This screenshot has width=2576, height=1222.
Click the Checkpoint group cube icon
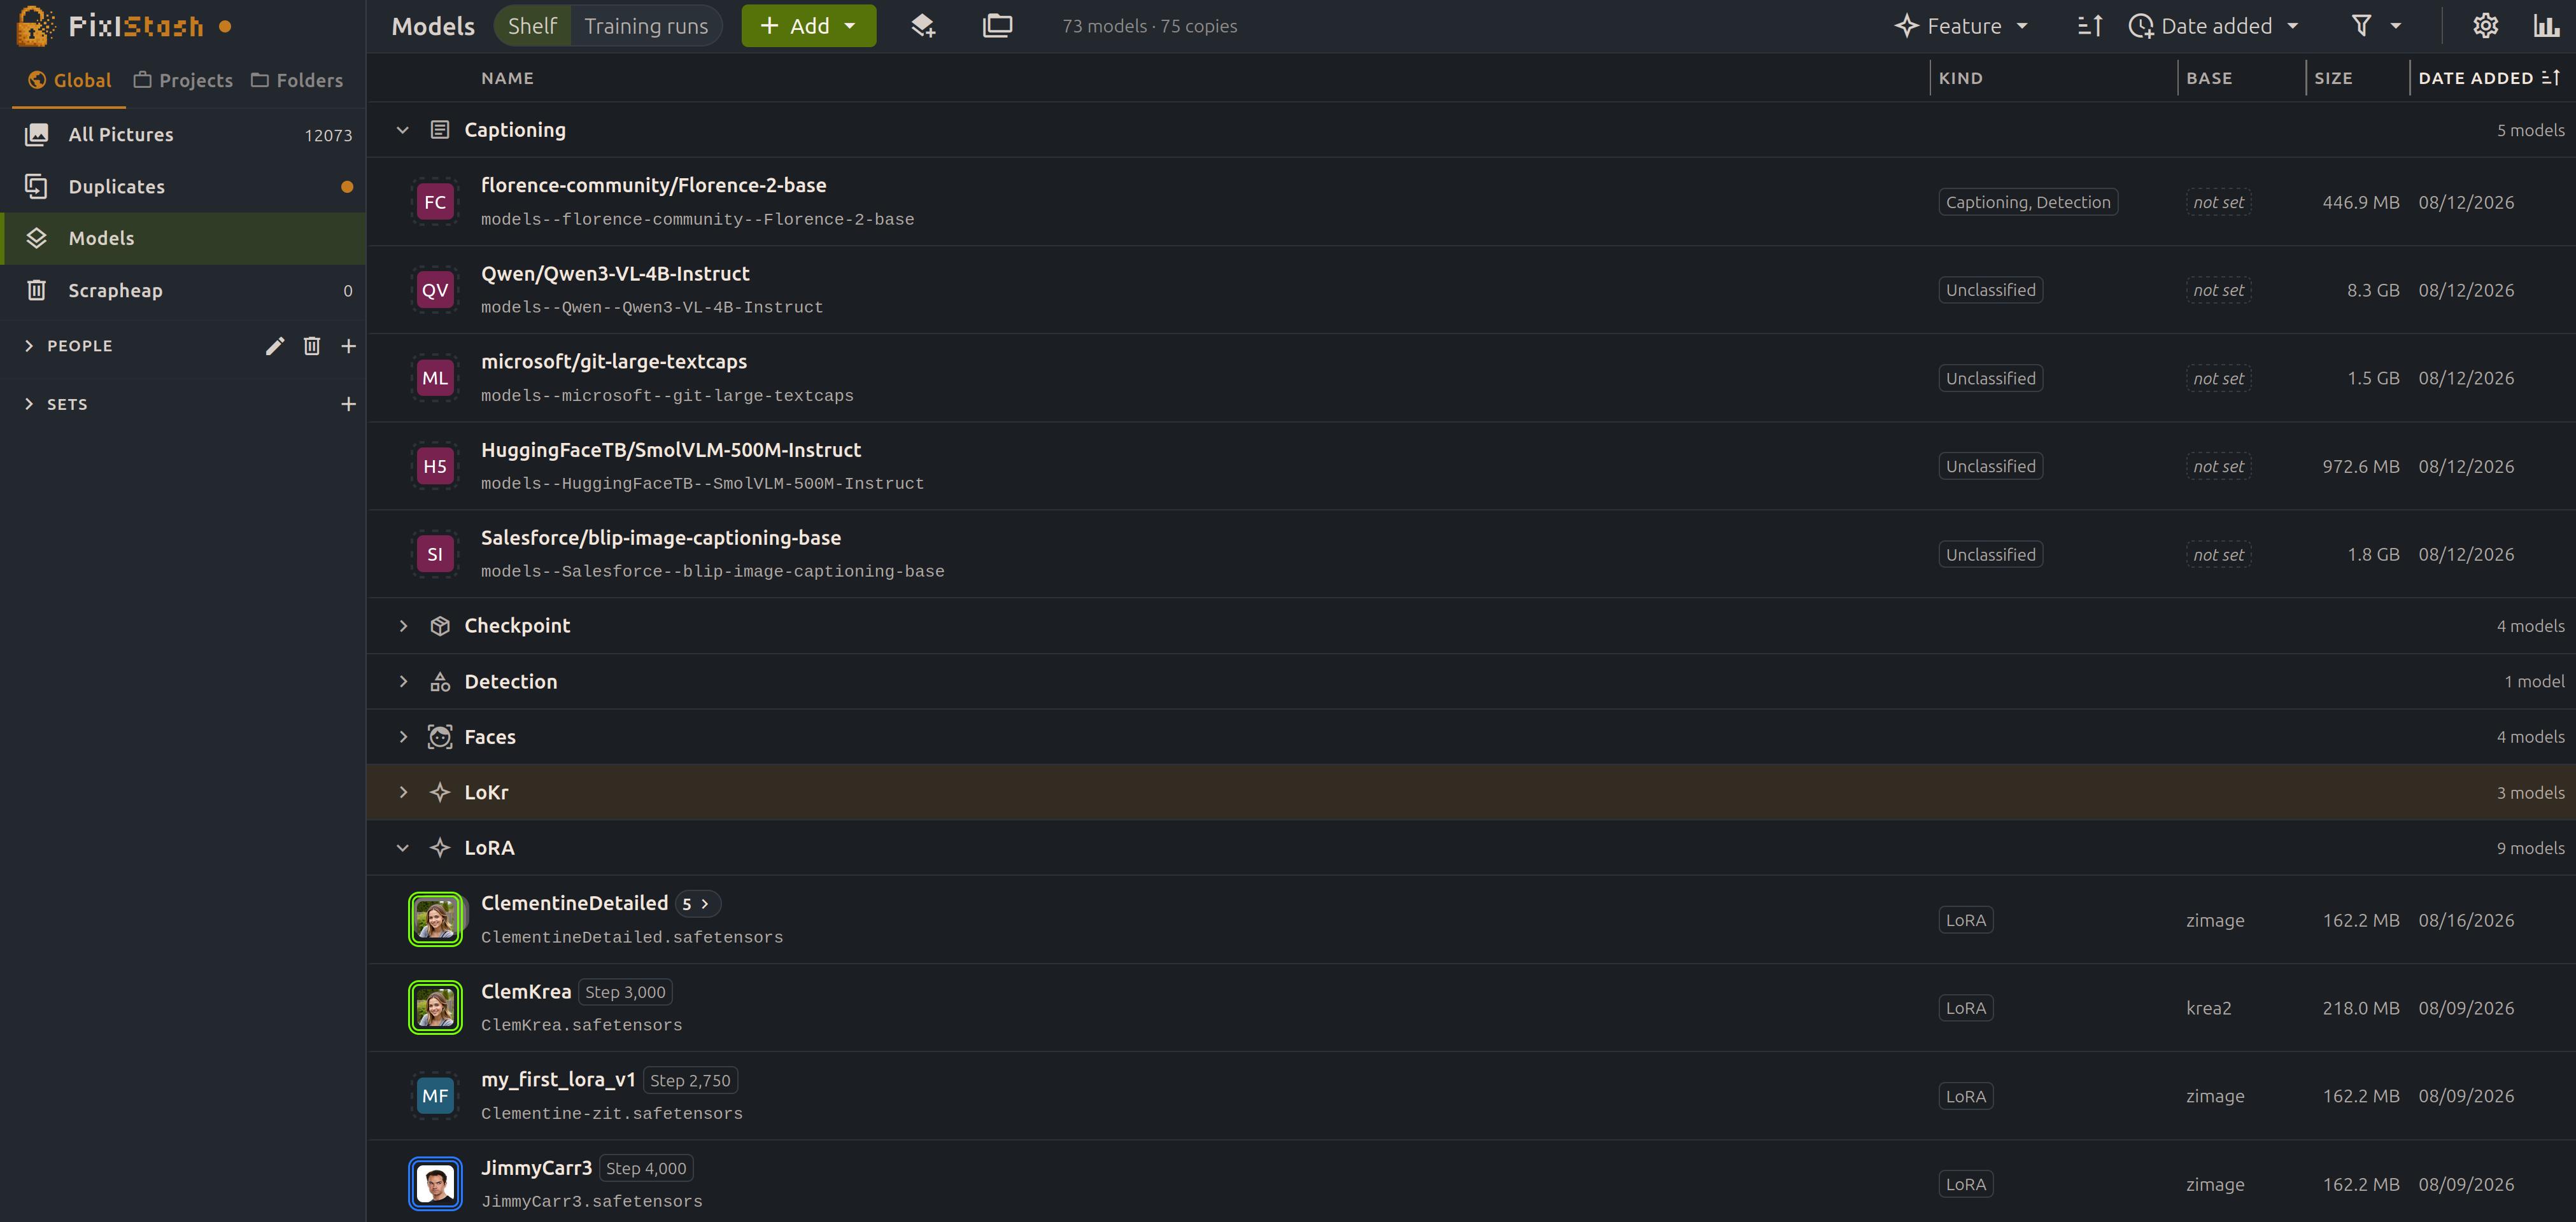pos(440,626)
